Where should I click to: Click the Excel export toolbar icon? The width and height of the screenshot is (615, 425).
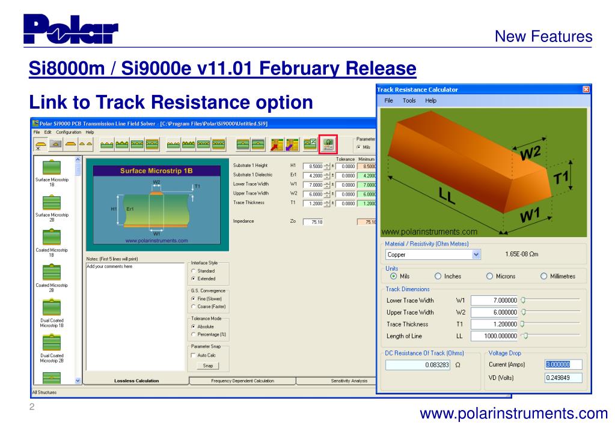310,145
